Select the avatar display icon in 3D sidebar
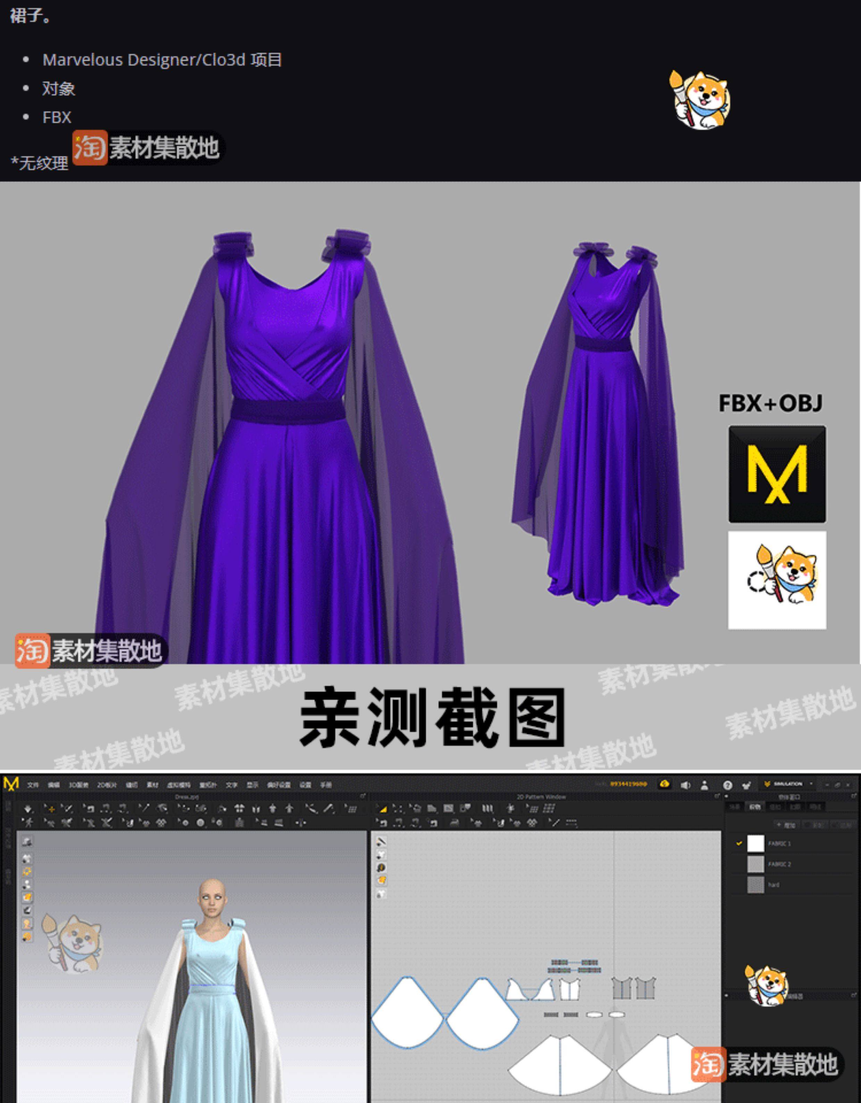861x1103 pixels. pos(27,924)
